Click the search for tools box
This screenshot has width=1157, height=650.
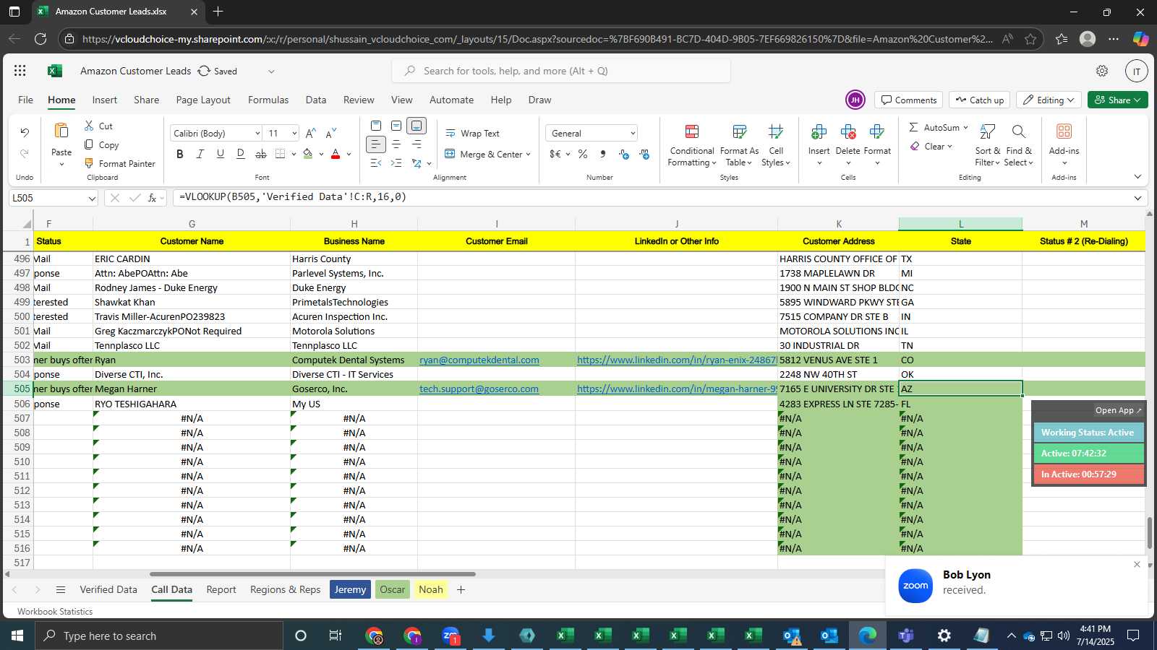click(561, 71)
